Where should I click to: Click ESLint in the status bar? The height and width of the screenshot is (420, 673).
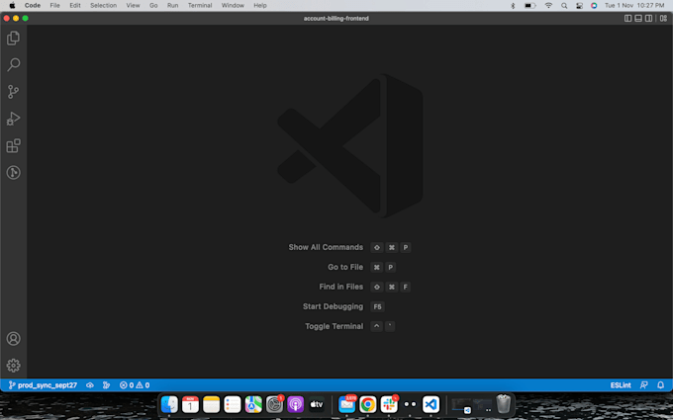[622, 384]
